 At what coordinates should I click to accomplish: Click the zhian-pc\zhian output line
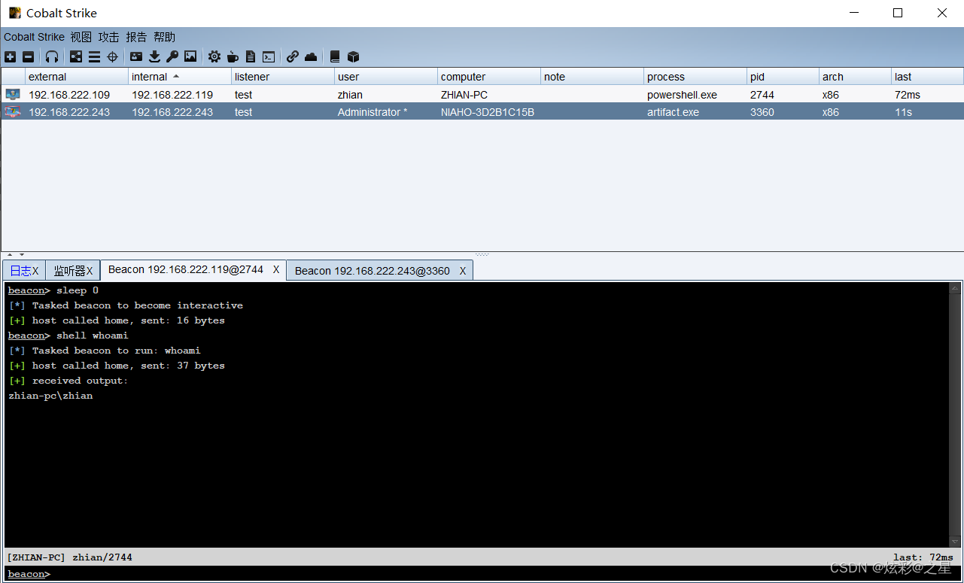[x=50, y=396]
